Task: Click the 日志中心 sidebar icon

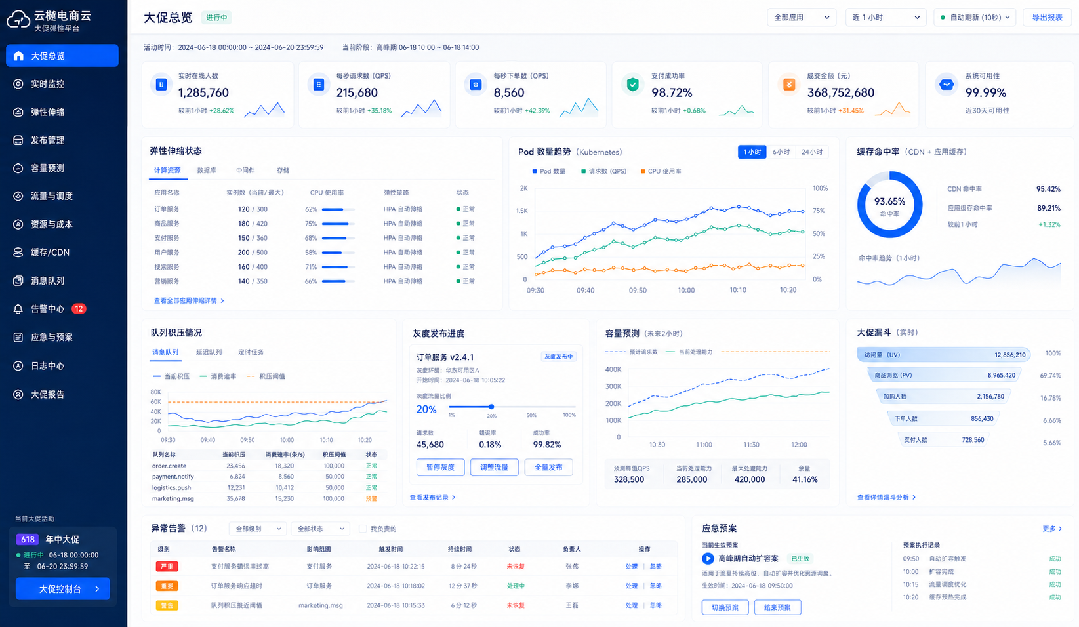Action: [18, 366]
